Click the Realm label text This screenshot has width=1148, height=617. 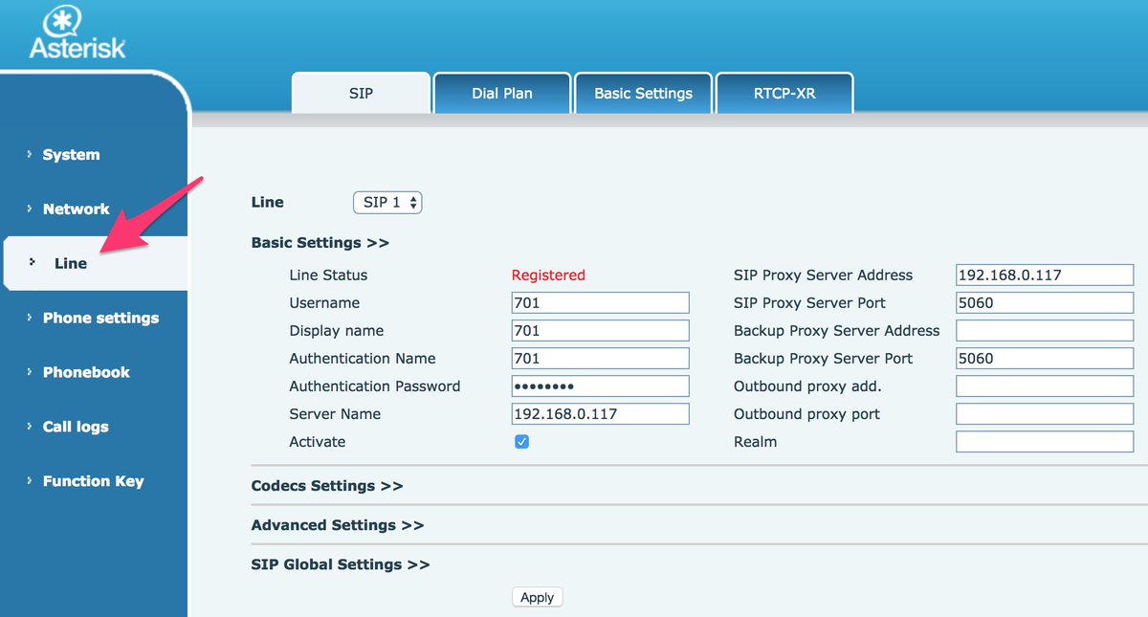click(755, 442)
